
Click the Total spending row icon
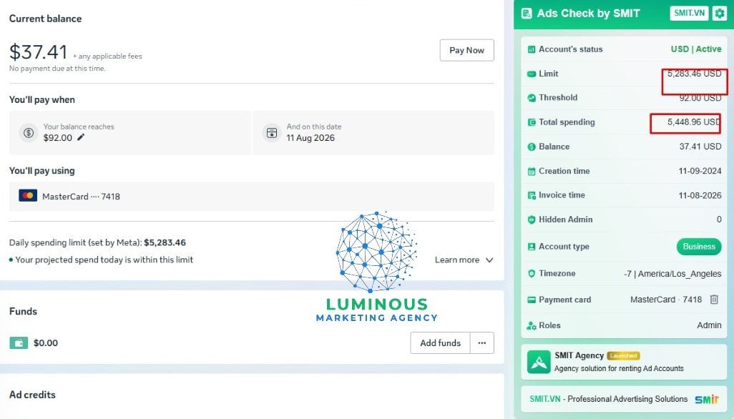[532, 122]
